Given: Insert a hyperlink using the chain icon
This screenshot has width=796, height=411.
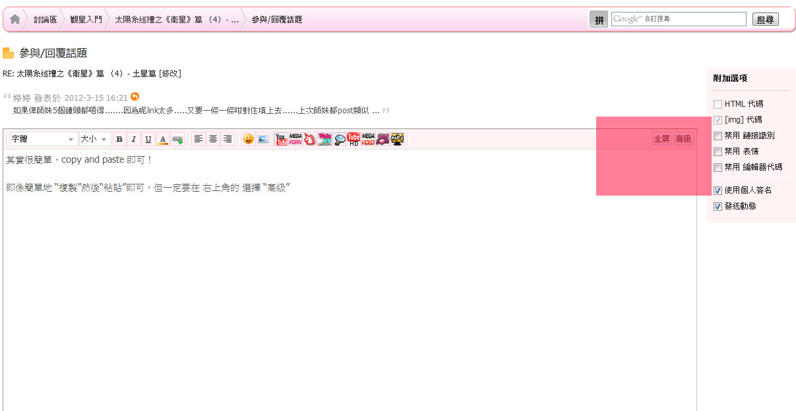Looking at the screenshot, I should click(176, 139).
